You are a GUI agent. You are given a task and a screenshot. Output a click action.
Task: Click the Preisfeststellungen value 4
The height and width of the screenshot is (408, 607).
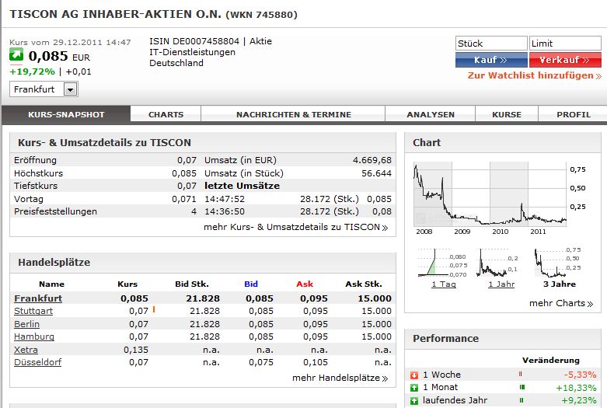pos(194,211)
